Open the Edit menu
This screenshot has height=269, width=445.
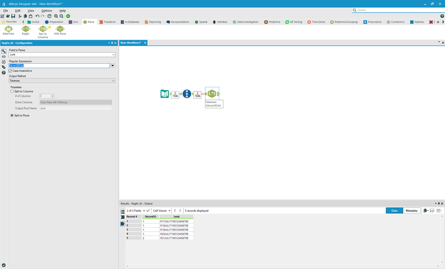tap(18, 11)
